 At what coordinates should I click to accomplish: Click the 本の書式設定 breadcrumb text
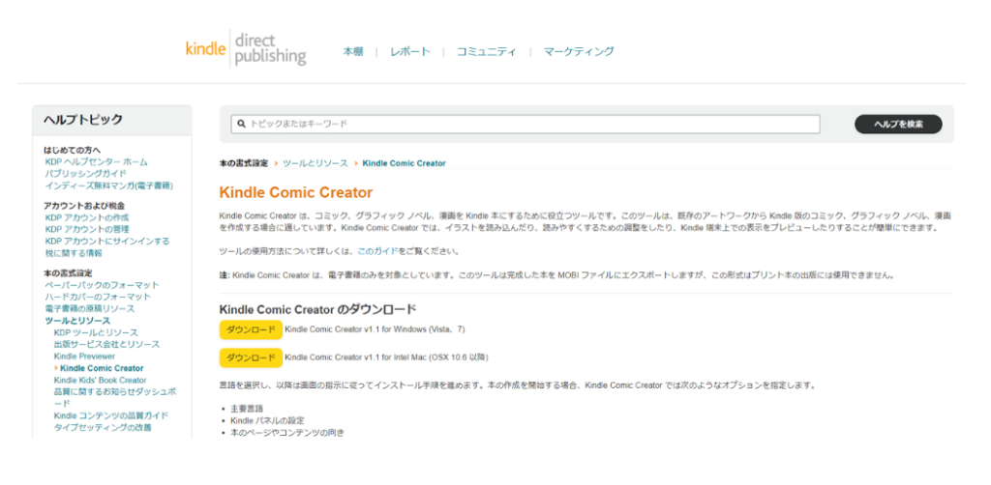point(244,163)
